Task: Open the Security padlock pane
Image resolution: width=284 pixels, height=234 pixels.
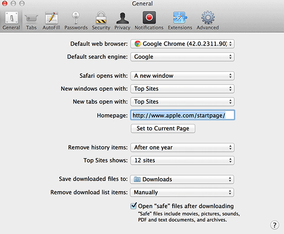Action: (101, 20)
